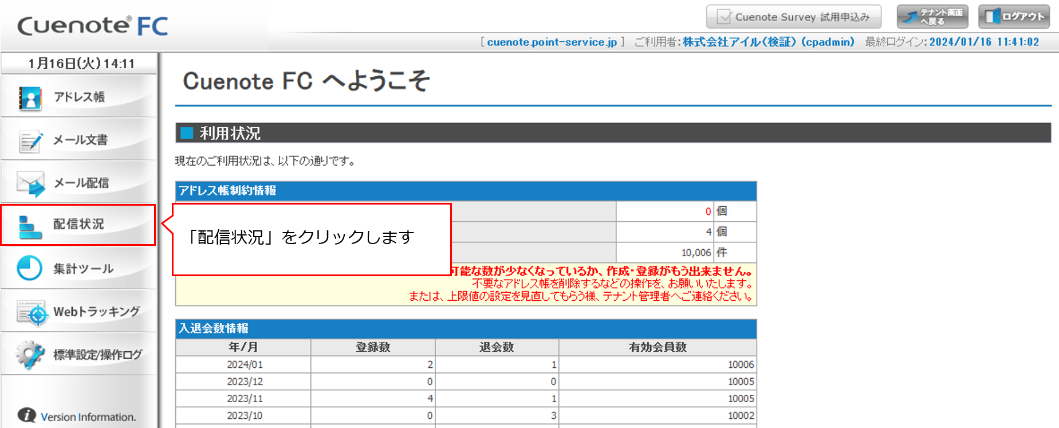
Task: Click the 入退会数情報 table header
Action: coord(466,328)
